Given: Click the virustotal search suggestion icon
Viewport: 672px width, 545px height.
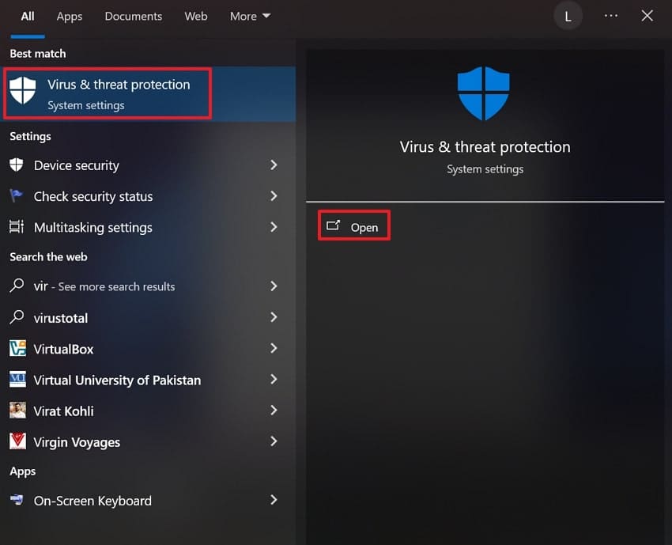Looking at the screenshot, I should tap(17, 318).
